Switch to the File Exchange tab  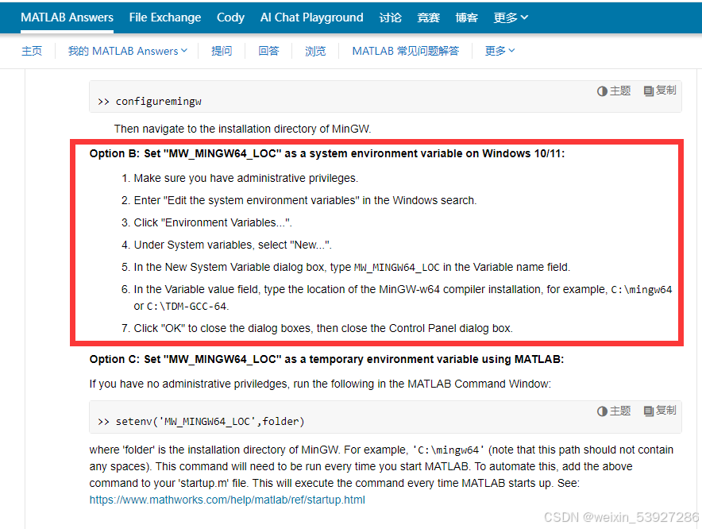pos(165,17)
